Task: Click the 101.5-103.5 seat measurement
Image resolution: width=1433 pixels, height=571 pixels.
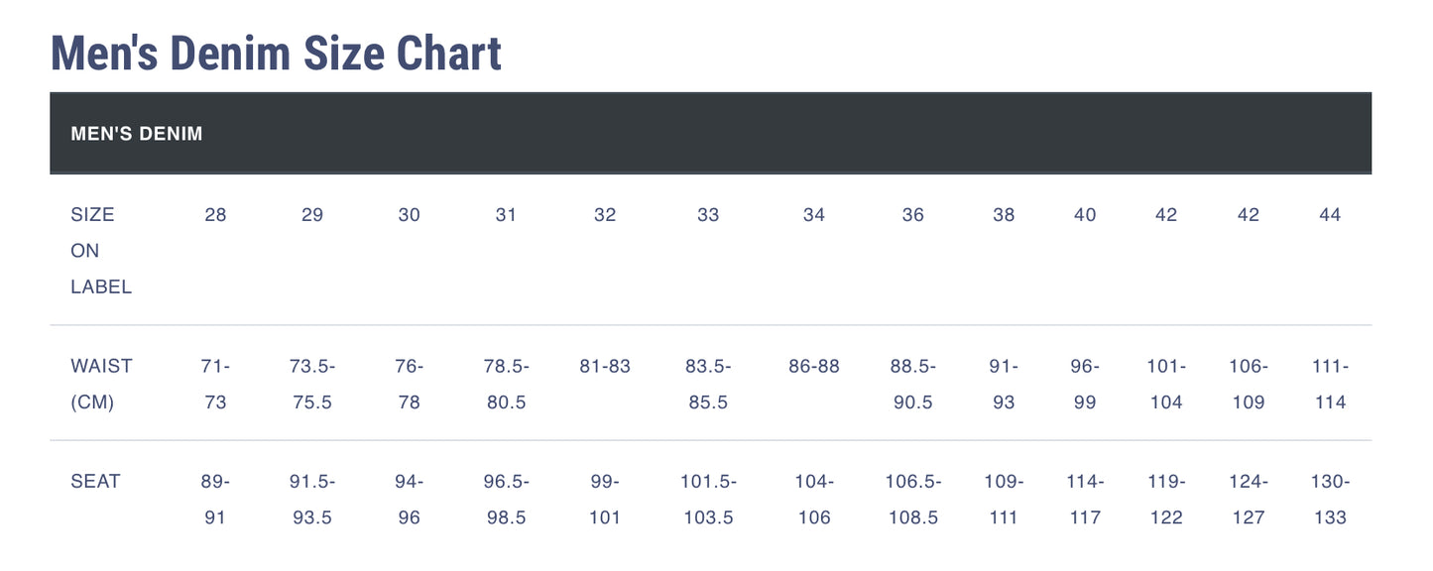Action: click(x=708, y=499)
